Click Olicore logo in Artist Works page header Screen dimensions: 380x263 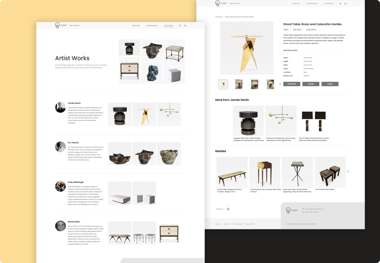tap(61, 25)
